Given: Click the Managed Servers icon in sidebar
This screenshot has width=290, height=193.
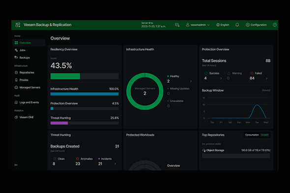Looking at the screenshot, I should [x=16, y=87].
